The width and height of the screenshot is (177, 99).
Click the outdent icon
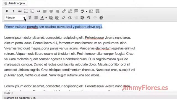[x=76, y=18]
